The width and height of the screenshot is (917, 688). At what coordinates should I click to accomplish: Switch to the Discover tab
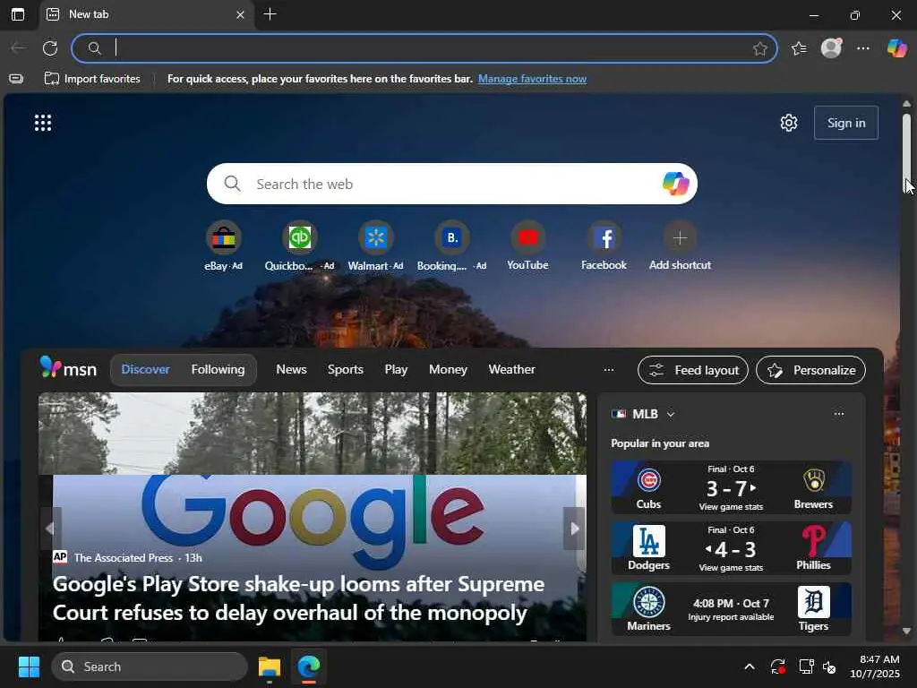(x=146, y=370)
